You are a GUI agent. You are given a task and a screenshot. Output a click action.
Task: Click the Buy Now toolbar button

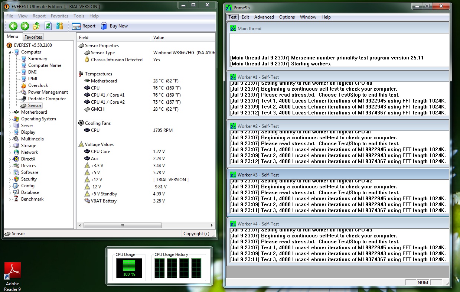click(x=114, y=26)
